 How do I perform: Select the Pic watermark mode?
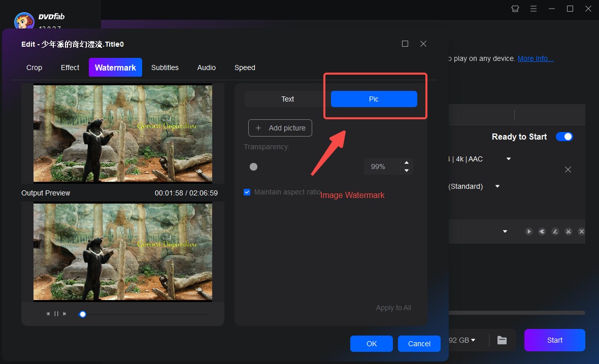374,99
